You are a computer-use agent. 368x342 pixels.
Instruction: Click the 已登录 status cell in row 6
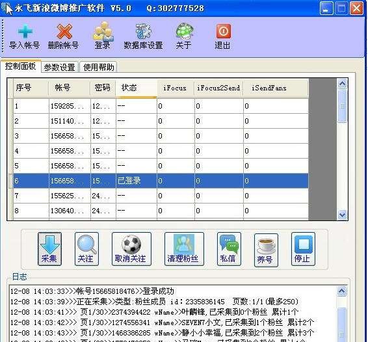click(x=136, y=181)
